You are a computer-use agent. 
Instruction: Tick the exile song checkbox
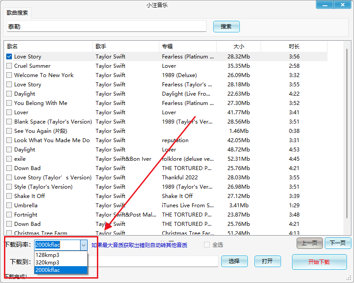pyautogui.click(x=9, y=159)
